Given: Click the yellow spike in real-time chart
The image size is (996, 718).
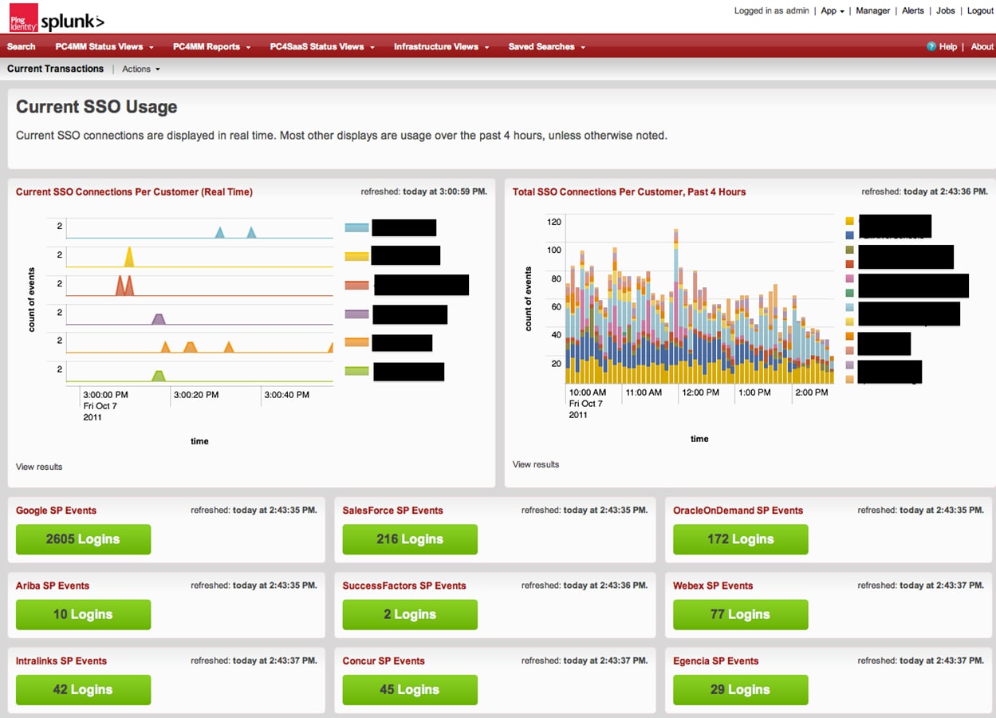Looking at the screenshot, I should pyautogui.click(x=129, y=258).
